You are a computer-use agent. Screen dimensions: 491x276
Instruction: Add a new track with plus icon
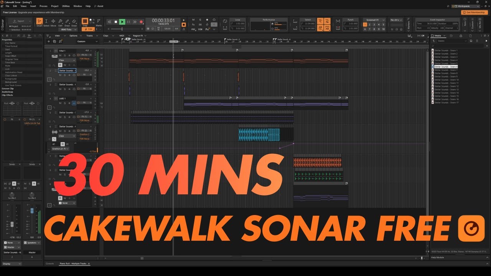click(49, 41)
